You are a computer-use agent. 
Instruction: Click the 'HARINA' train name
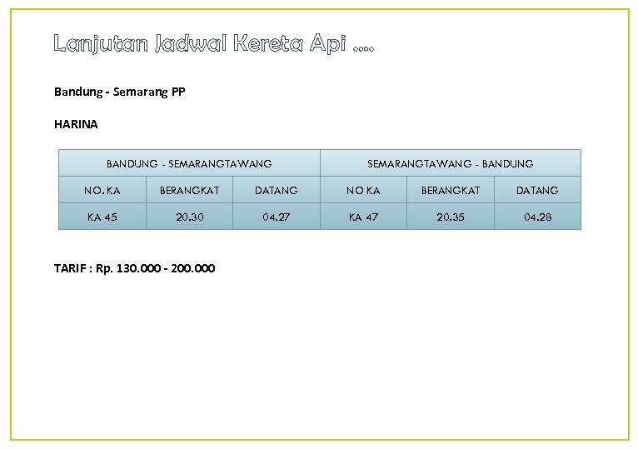76,124
